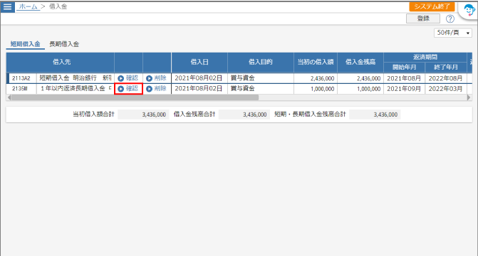Click the 借入金残高 column header
This screenshot has height=256, width=478.
(360, 62)
